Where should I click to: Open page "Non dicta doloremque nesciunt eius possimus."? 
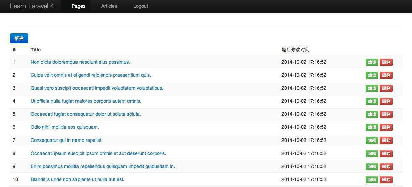click(x=80, y=62)
